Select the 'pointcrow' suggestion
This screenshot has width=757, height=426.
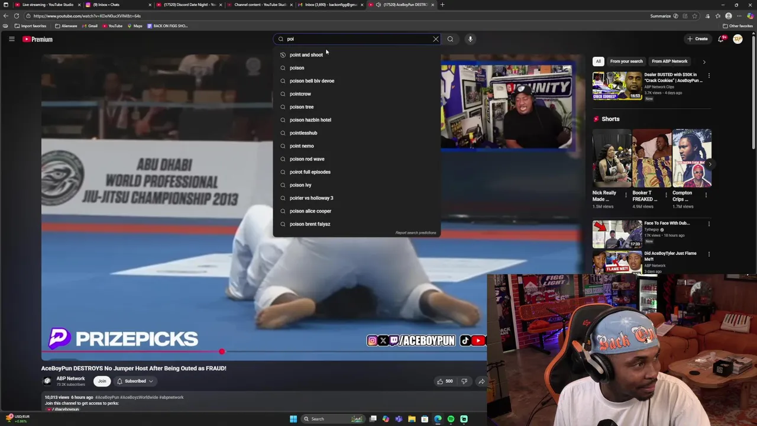[x=357, y=93]
